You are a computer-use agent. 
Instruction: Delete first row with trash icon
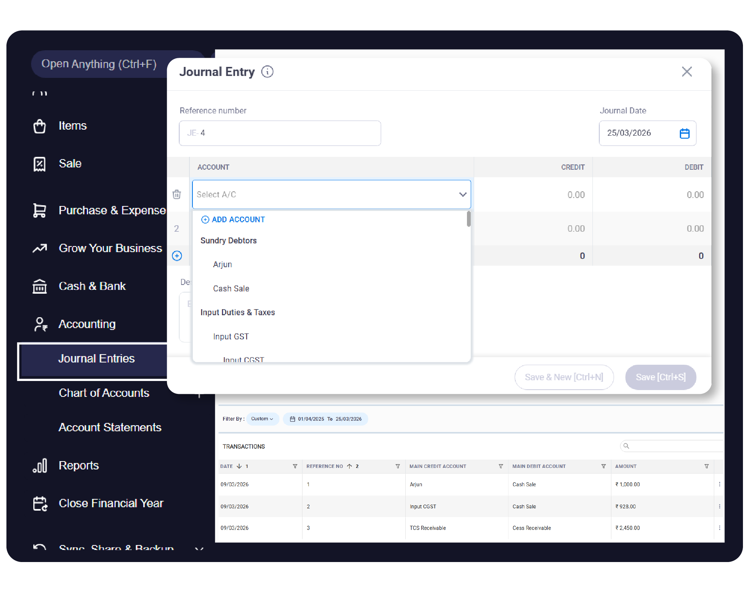click(177, 194)
